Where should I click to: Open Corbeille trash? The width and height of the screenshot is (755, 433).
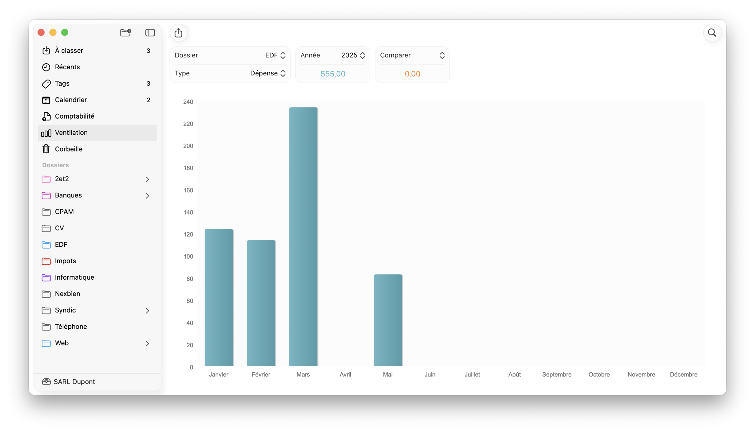[68, 149]
